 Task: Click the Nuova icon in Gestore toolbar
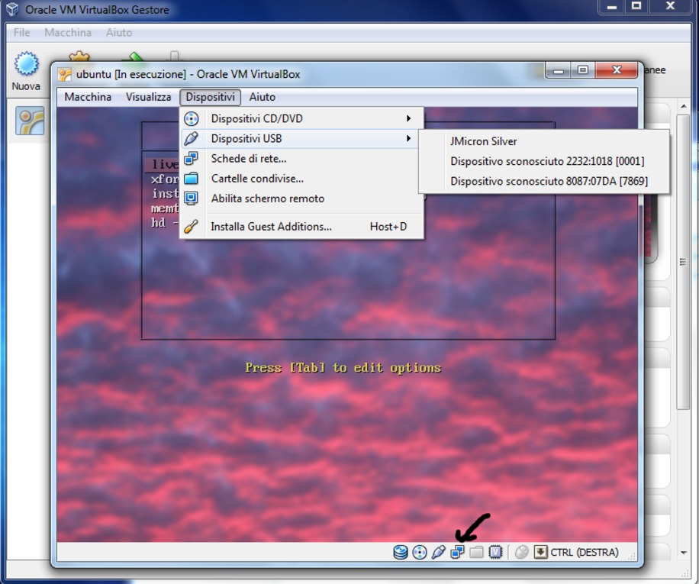pos(26,63)
